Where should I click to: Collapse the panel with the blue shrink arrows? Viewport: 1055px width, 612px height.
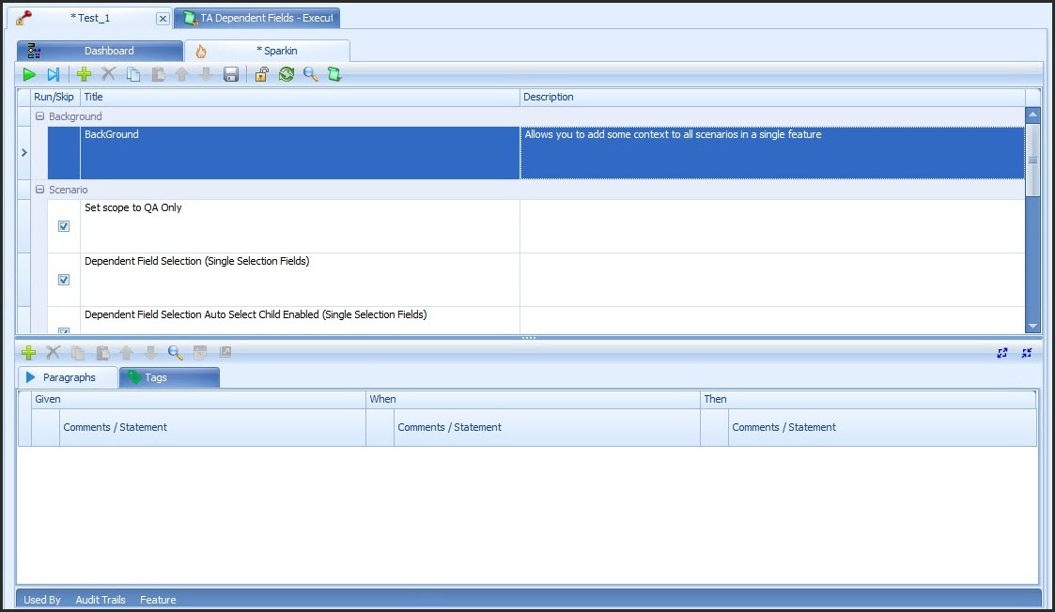coord(1026,352)
